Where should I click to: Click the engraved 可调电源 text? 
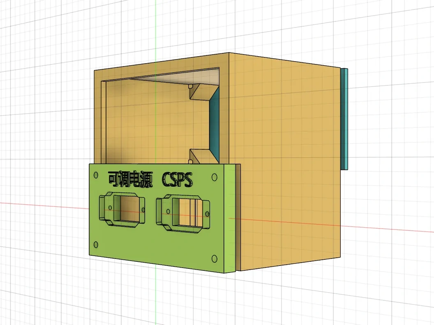pos(130,179)
